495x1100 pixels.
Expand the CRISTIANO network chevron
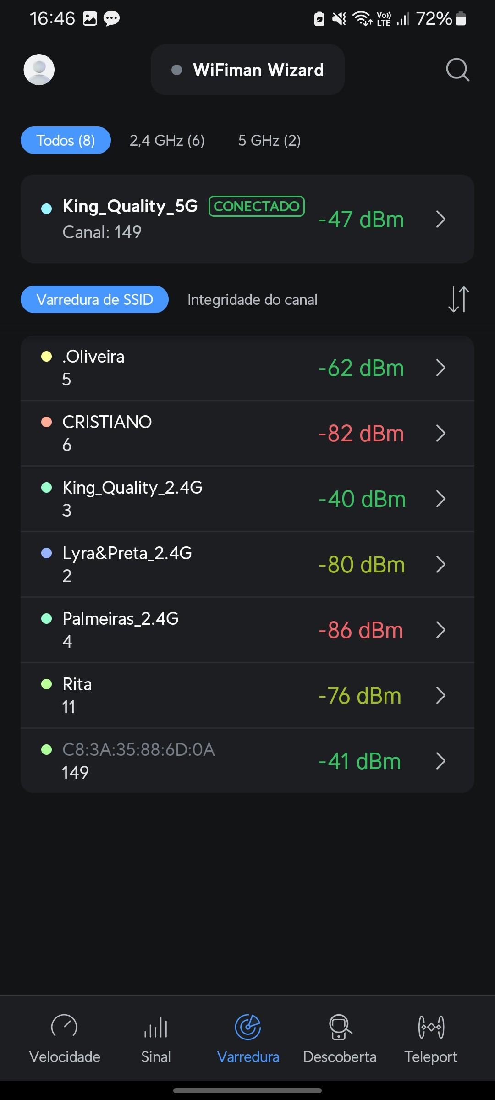tap(440, 433)
